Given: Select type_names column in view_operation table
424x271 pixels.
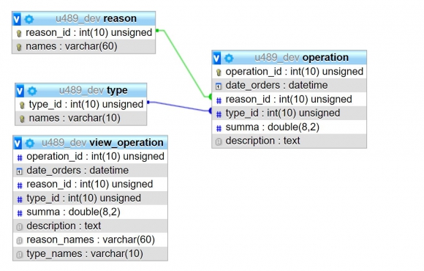Looking at the screenshot, I should [91, 254].
